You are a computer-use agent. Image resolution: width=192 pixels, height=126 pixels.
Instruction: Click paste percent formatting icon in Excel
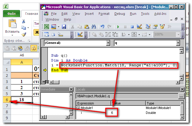click(20, 48)
